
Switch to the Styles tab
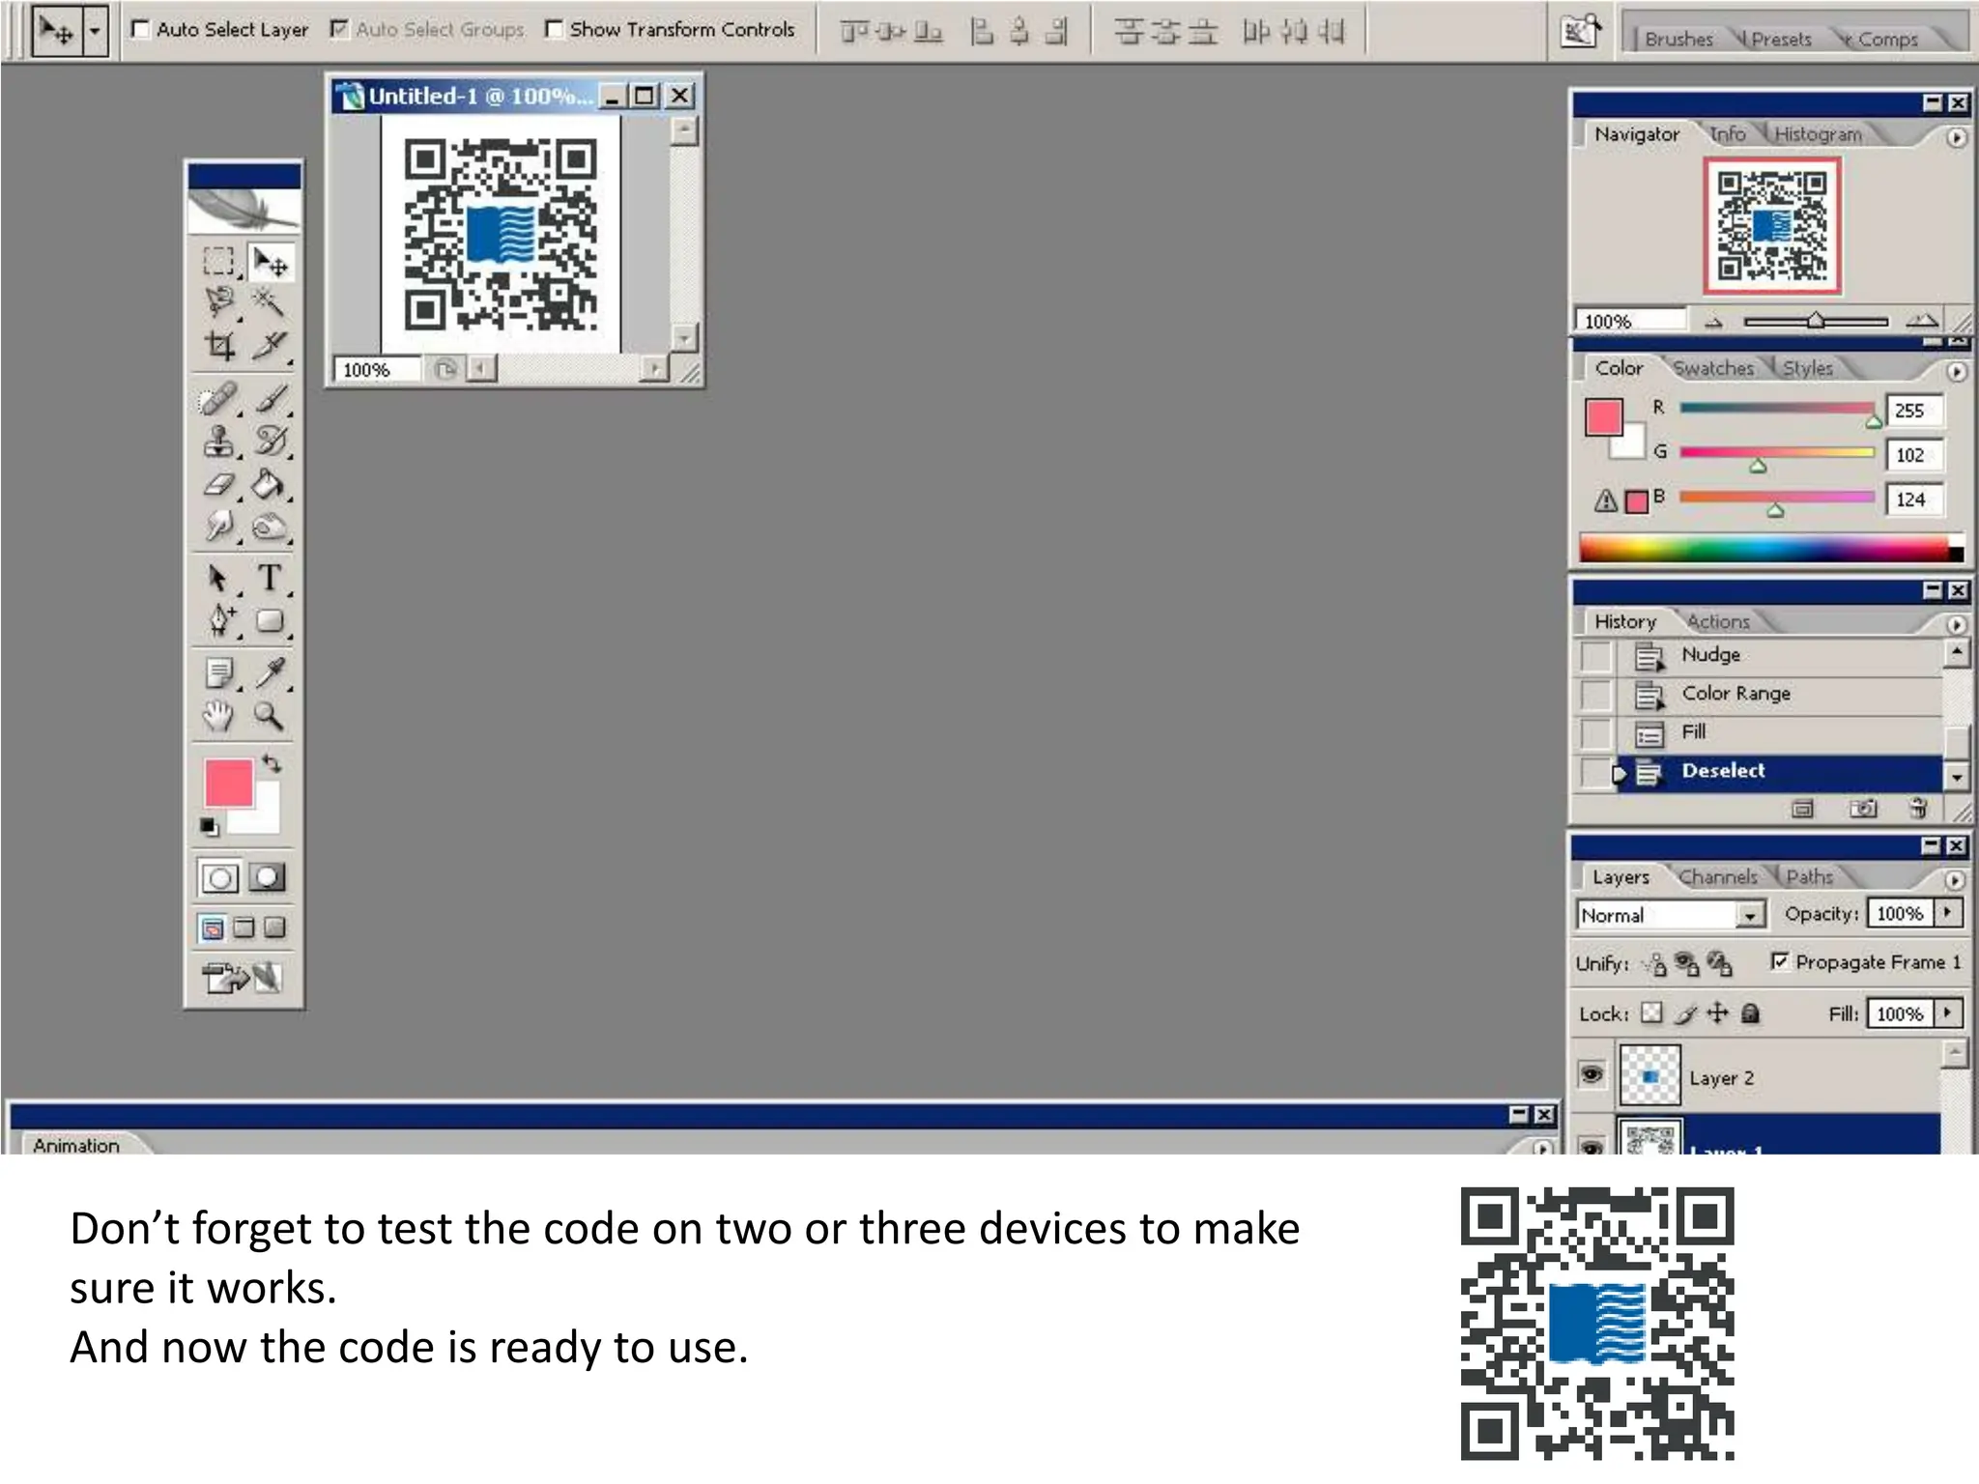(x=1807, y=368)
